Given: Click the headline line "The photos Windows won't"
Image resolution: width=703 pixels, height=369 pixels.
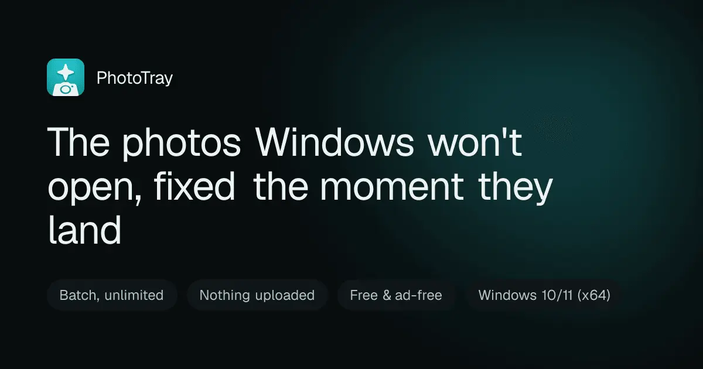Looking at the screenshot, I should (x=285, y=142).
